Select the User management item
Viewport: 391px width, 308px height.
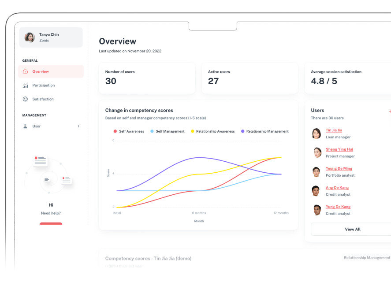pyautogui.click(x=51, y=126)
